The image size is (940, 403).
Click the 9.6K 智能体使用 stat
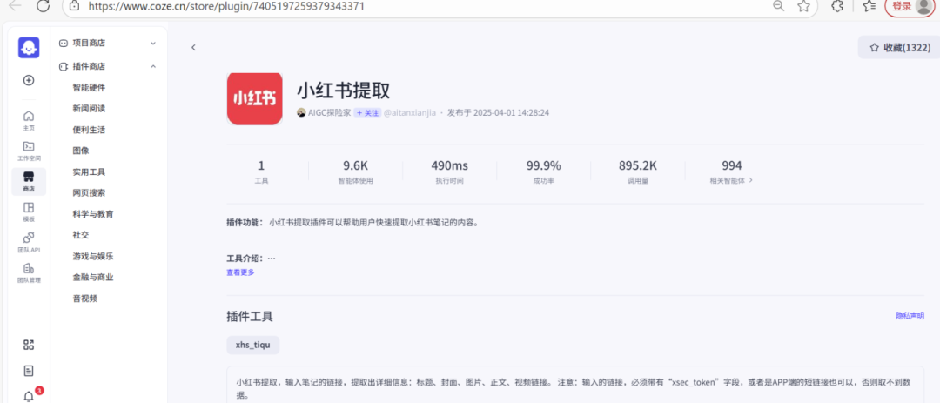(355, 171)
